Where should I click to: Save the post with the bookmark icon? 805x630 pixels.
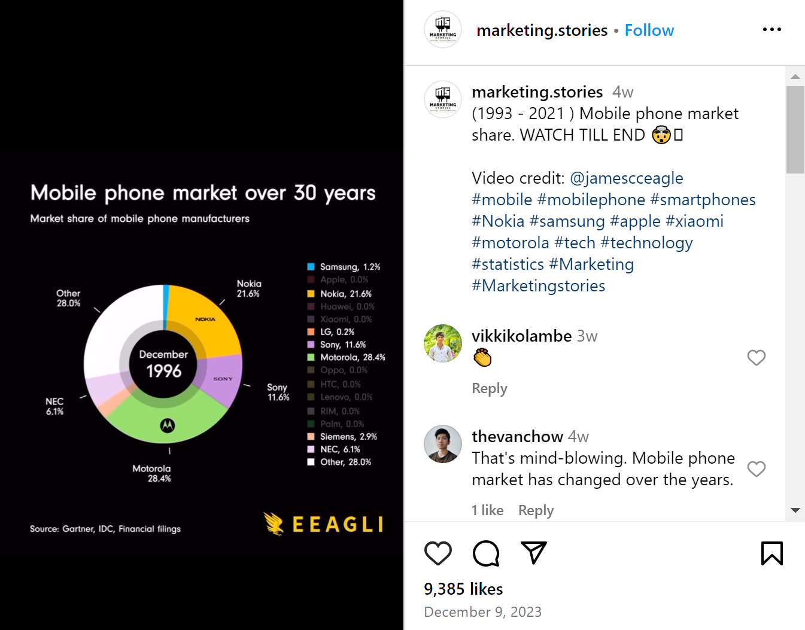(772, 553)
